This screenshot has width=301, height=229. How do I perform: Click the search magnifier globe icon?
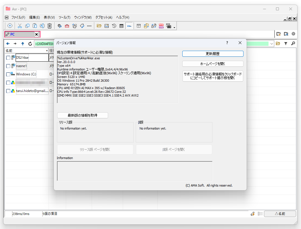pyautogui.click(x=60, y=26)
